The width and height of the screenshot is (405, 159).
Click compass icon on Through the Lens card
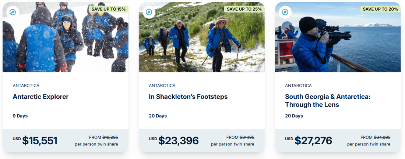point(285,12)
